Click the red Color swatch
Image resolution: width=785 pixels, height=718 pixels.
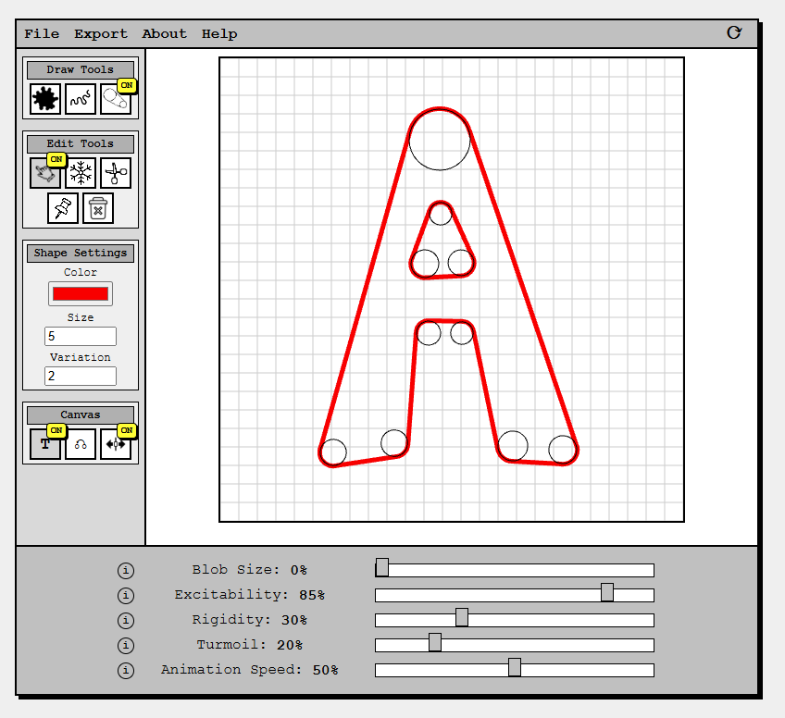pyautogui.click(x=80, y=293)
